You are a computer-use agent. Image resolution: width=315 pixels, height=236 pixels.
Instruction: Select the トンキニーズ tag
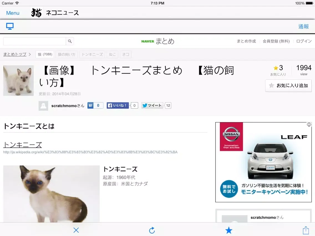[x=92, y=55]
